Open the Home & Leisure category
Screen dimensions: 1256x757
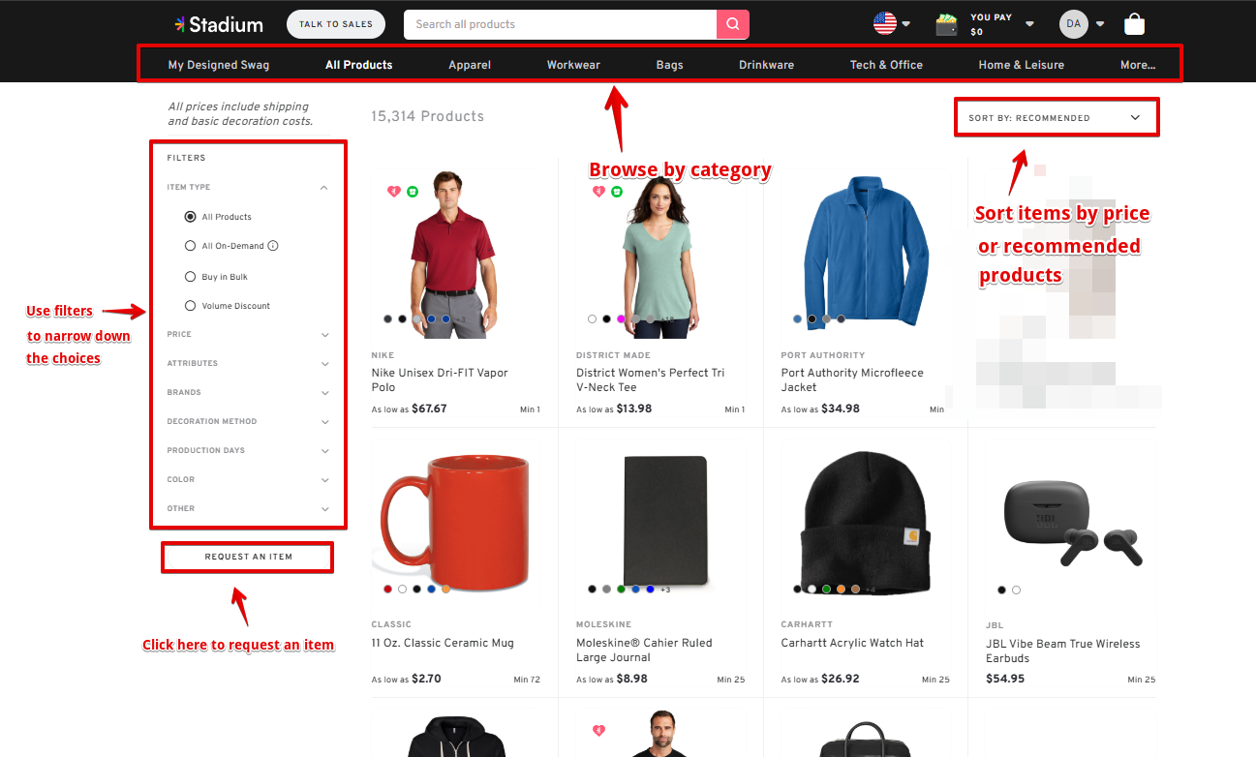click(1021, 65)
